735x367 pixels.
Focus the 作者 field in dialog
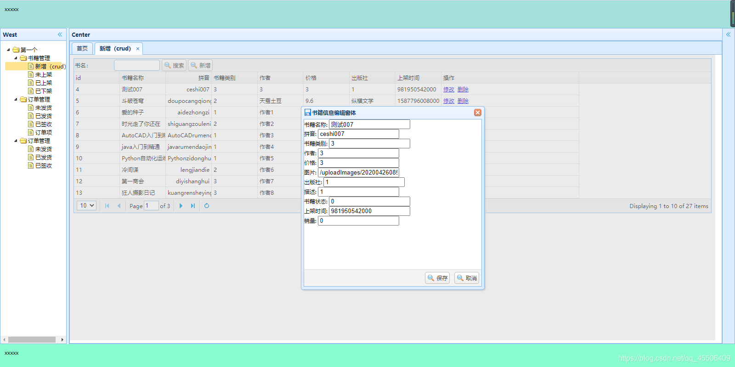(358, 153)
